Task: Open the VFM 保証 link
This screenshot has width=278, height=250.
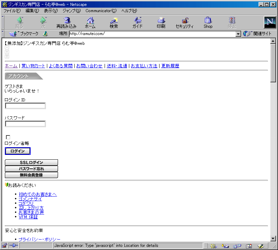Action: tap(28, 217)
